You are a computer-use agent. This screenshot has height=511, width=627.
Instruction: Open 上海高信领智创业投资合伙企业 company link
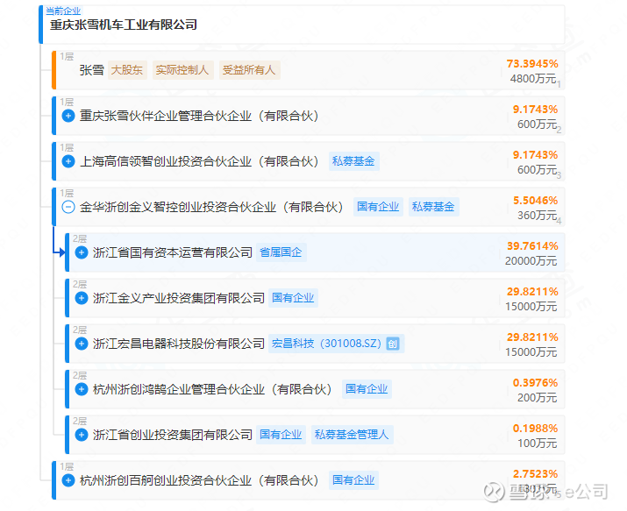point(199,161)
